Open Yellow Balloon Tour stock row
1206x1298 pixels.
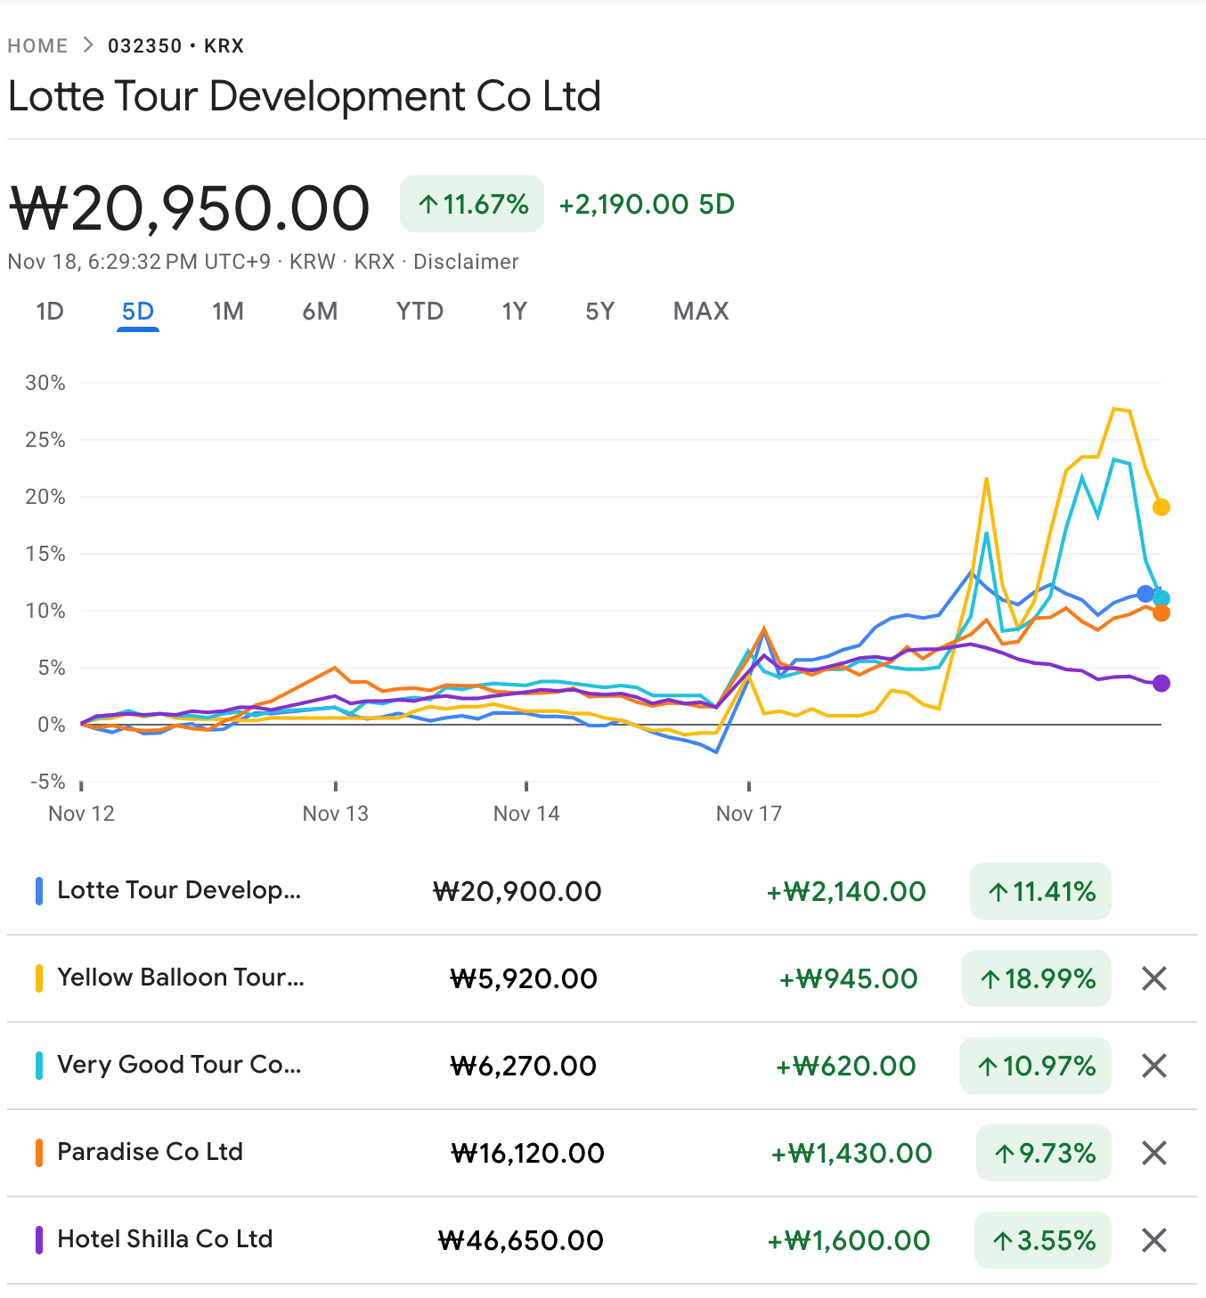(x=181, y=978)
